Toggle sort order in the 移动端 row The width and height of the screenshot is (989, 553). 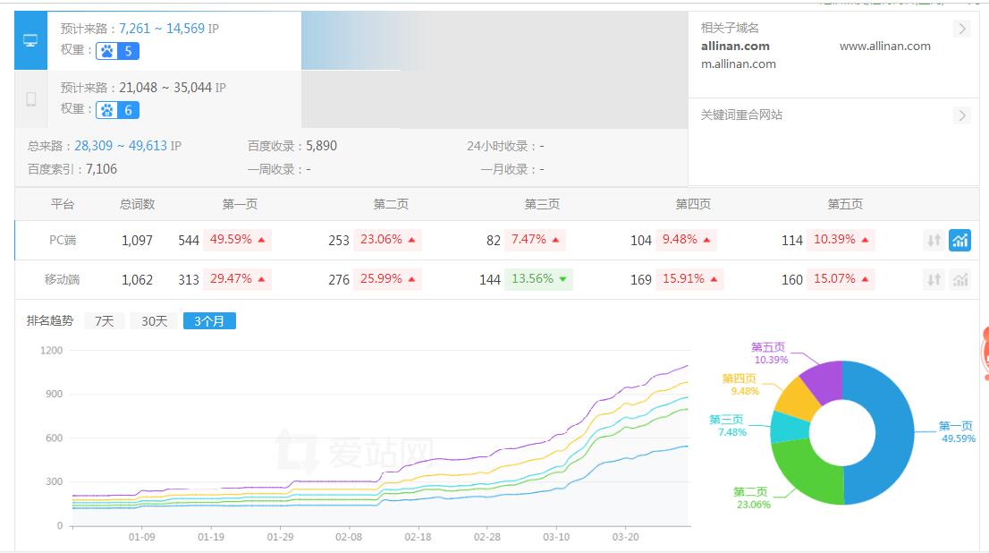[933, 279]
